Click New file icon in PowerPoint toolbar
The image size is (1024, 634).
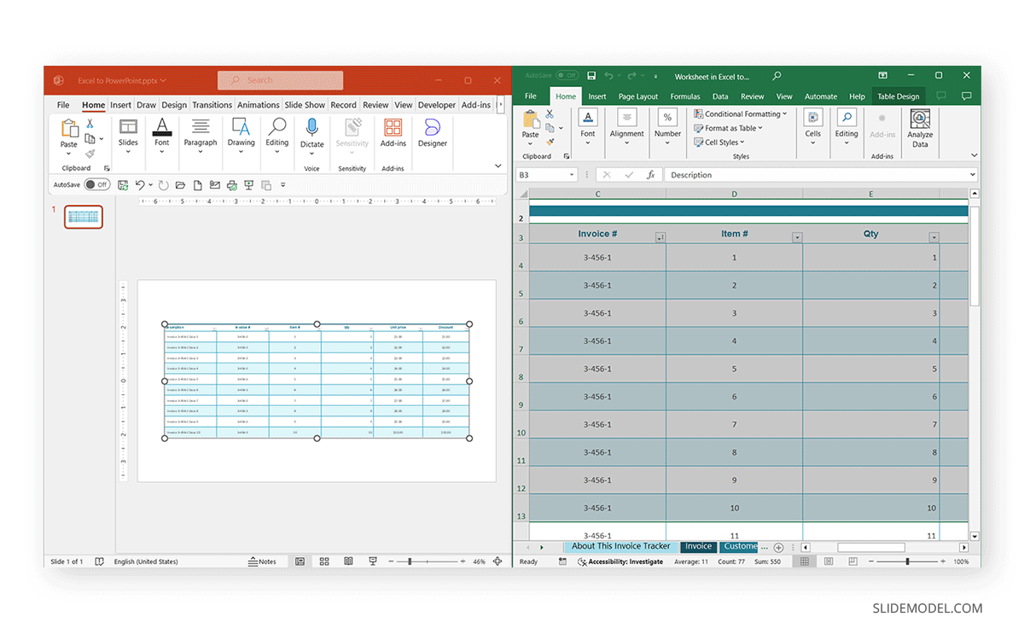coord(198,184)
